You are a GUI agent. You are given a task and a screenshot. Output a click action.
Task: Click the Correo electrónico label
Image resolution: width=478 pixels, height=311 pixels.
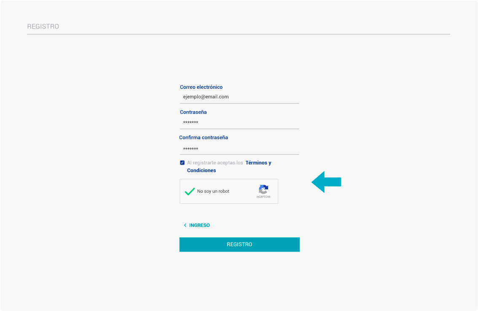(201, 87)
